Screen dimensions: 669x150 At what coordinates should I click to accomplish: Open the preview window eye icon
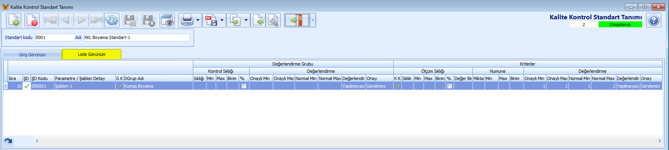[x=167, y=20]
